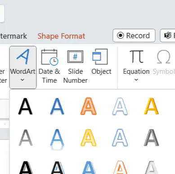The image size is (175, 174).
Task: Choose the third-row light gray WordArt
Action: (152, 167)
